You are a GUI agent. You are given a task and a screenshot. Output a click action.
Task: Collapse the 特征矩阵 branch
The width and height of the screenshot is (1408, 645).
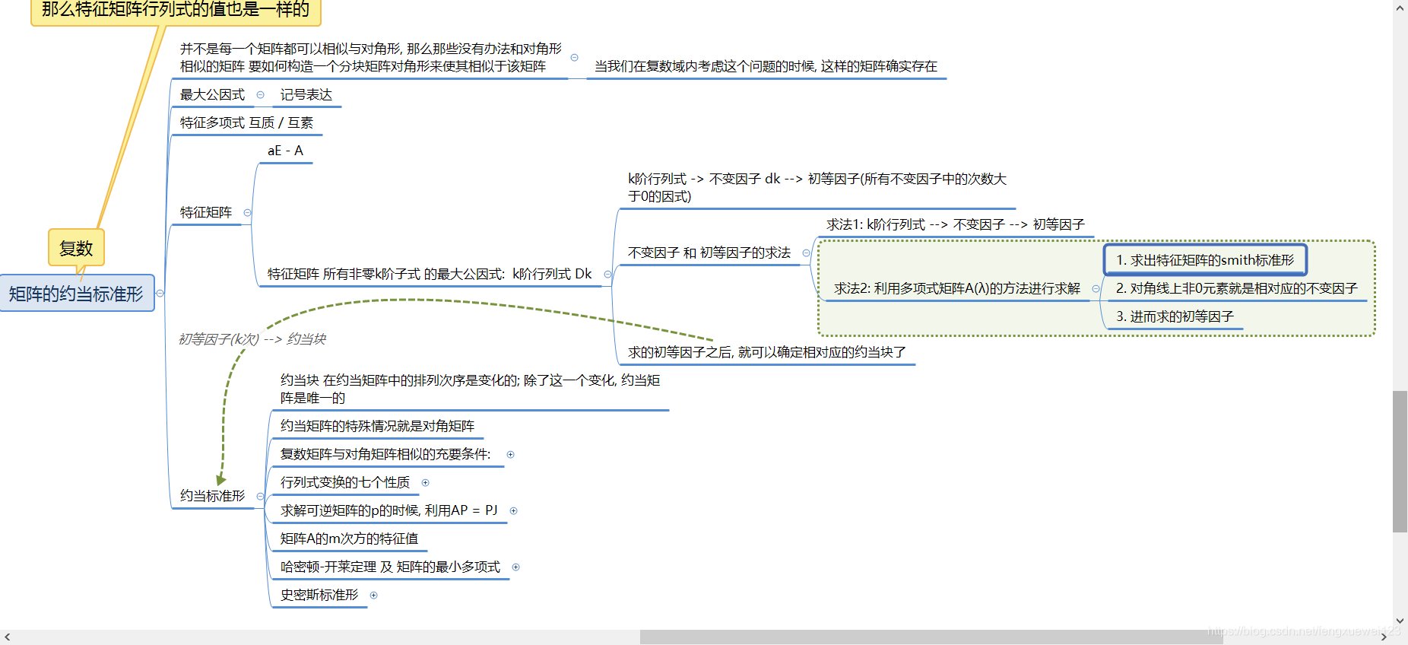point(247,213)
